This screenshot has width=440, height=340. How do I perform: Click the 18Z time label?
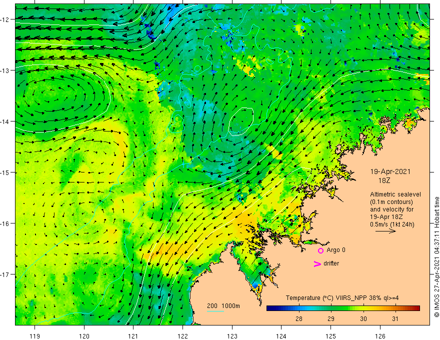coord(384,180)
